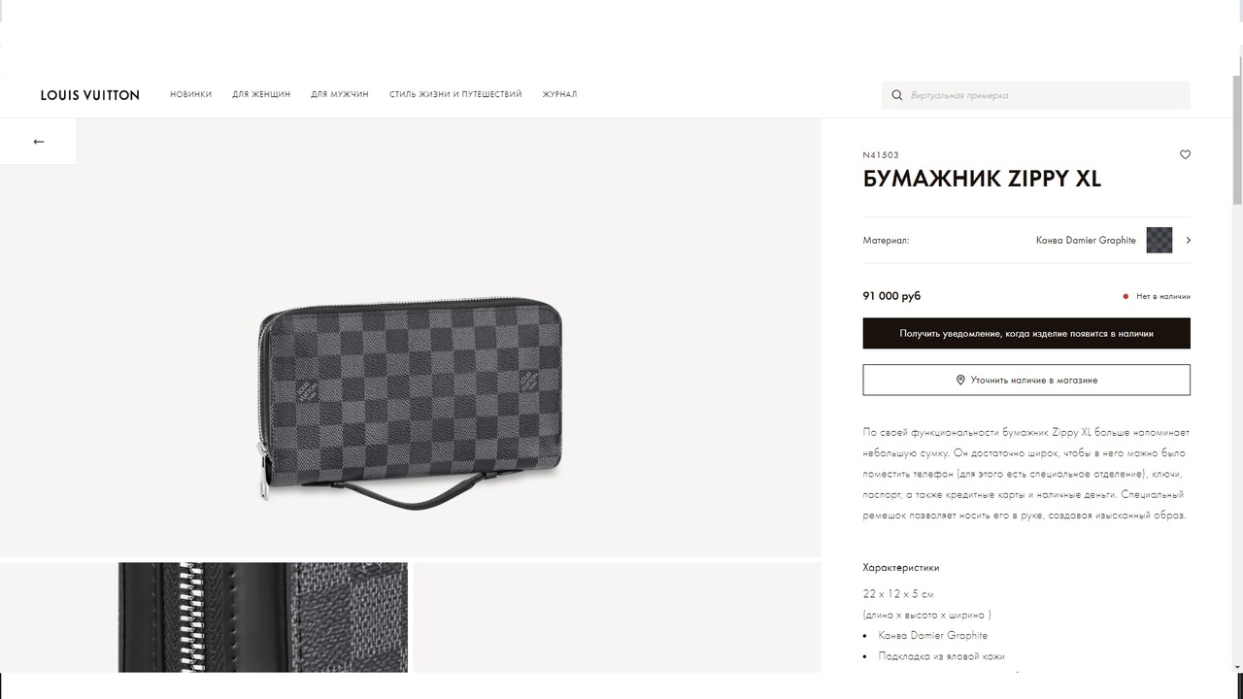The image size is (1243, 699).
Task: Focus the Виртуальная примерка search field
Action: click(1036, 95)
